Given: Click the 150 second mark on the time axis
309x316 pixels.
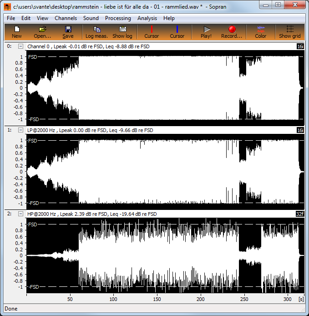Looking at the screenshot, I should pos(157,299).
